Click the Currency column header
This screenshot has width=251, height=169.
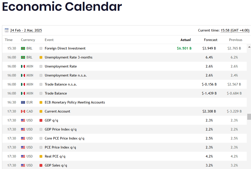[28, 40]
